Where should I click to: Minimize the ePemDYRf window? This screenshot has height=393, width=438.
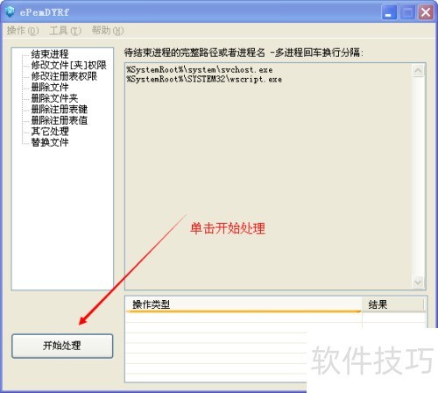pos(389,12)
